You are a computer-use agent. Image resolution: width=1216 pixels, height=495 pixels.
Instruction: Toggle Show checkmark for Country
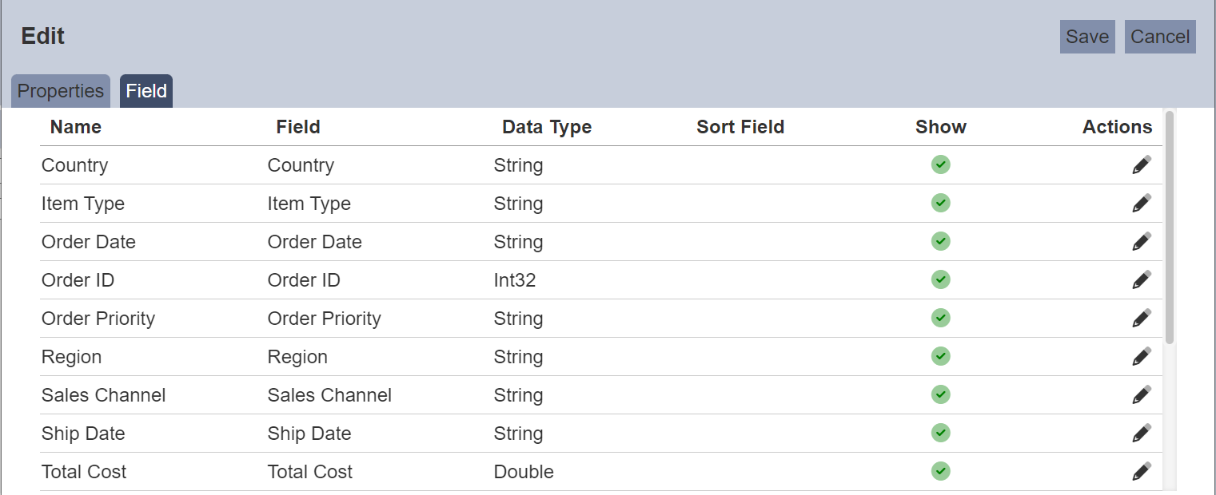(x=941, y=164)
